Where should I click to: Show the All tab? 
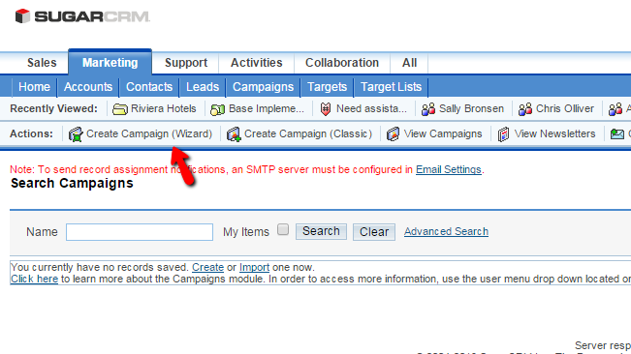(x=409, y=63)
